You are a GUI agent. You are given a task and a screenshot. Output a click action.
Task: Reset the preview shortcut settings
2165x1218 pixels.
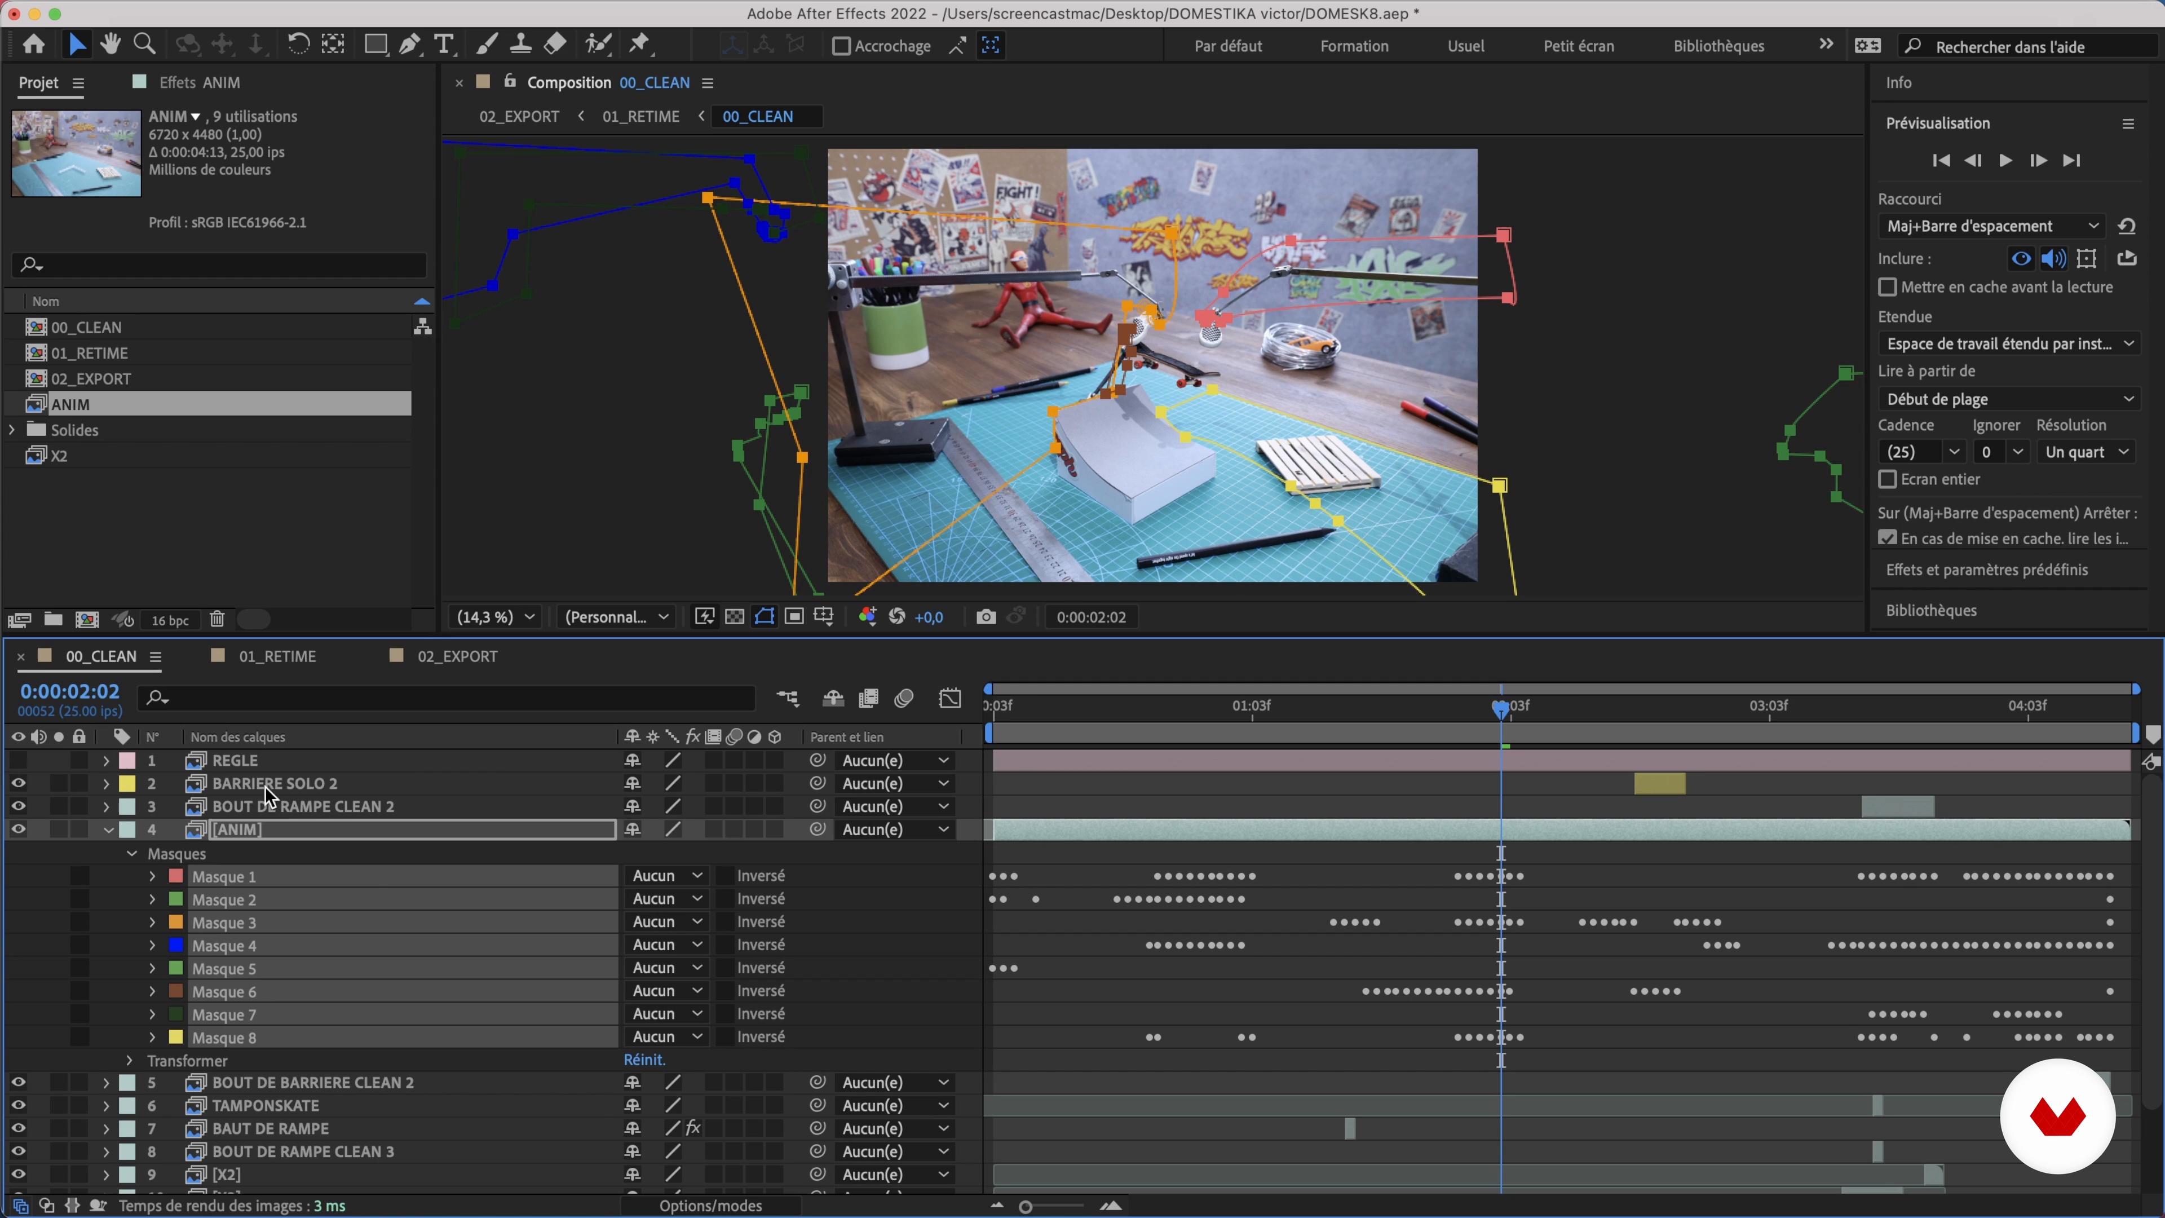click(2127, 226)
